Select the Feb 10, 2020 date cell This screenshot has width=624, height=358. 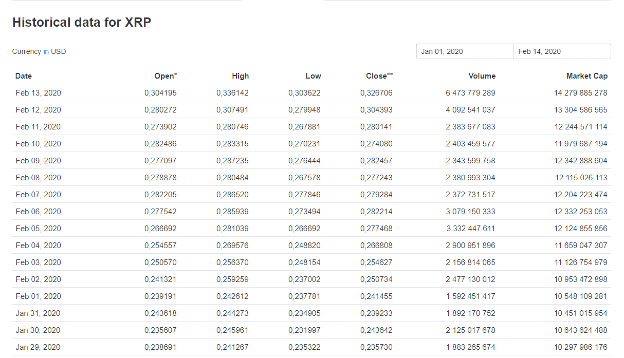tap(38, 144)
